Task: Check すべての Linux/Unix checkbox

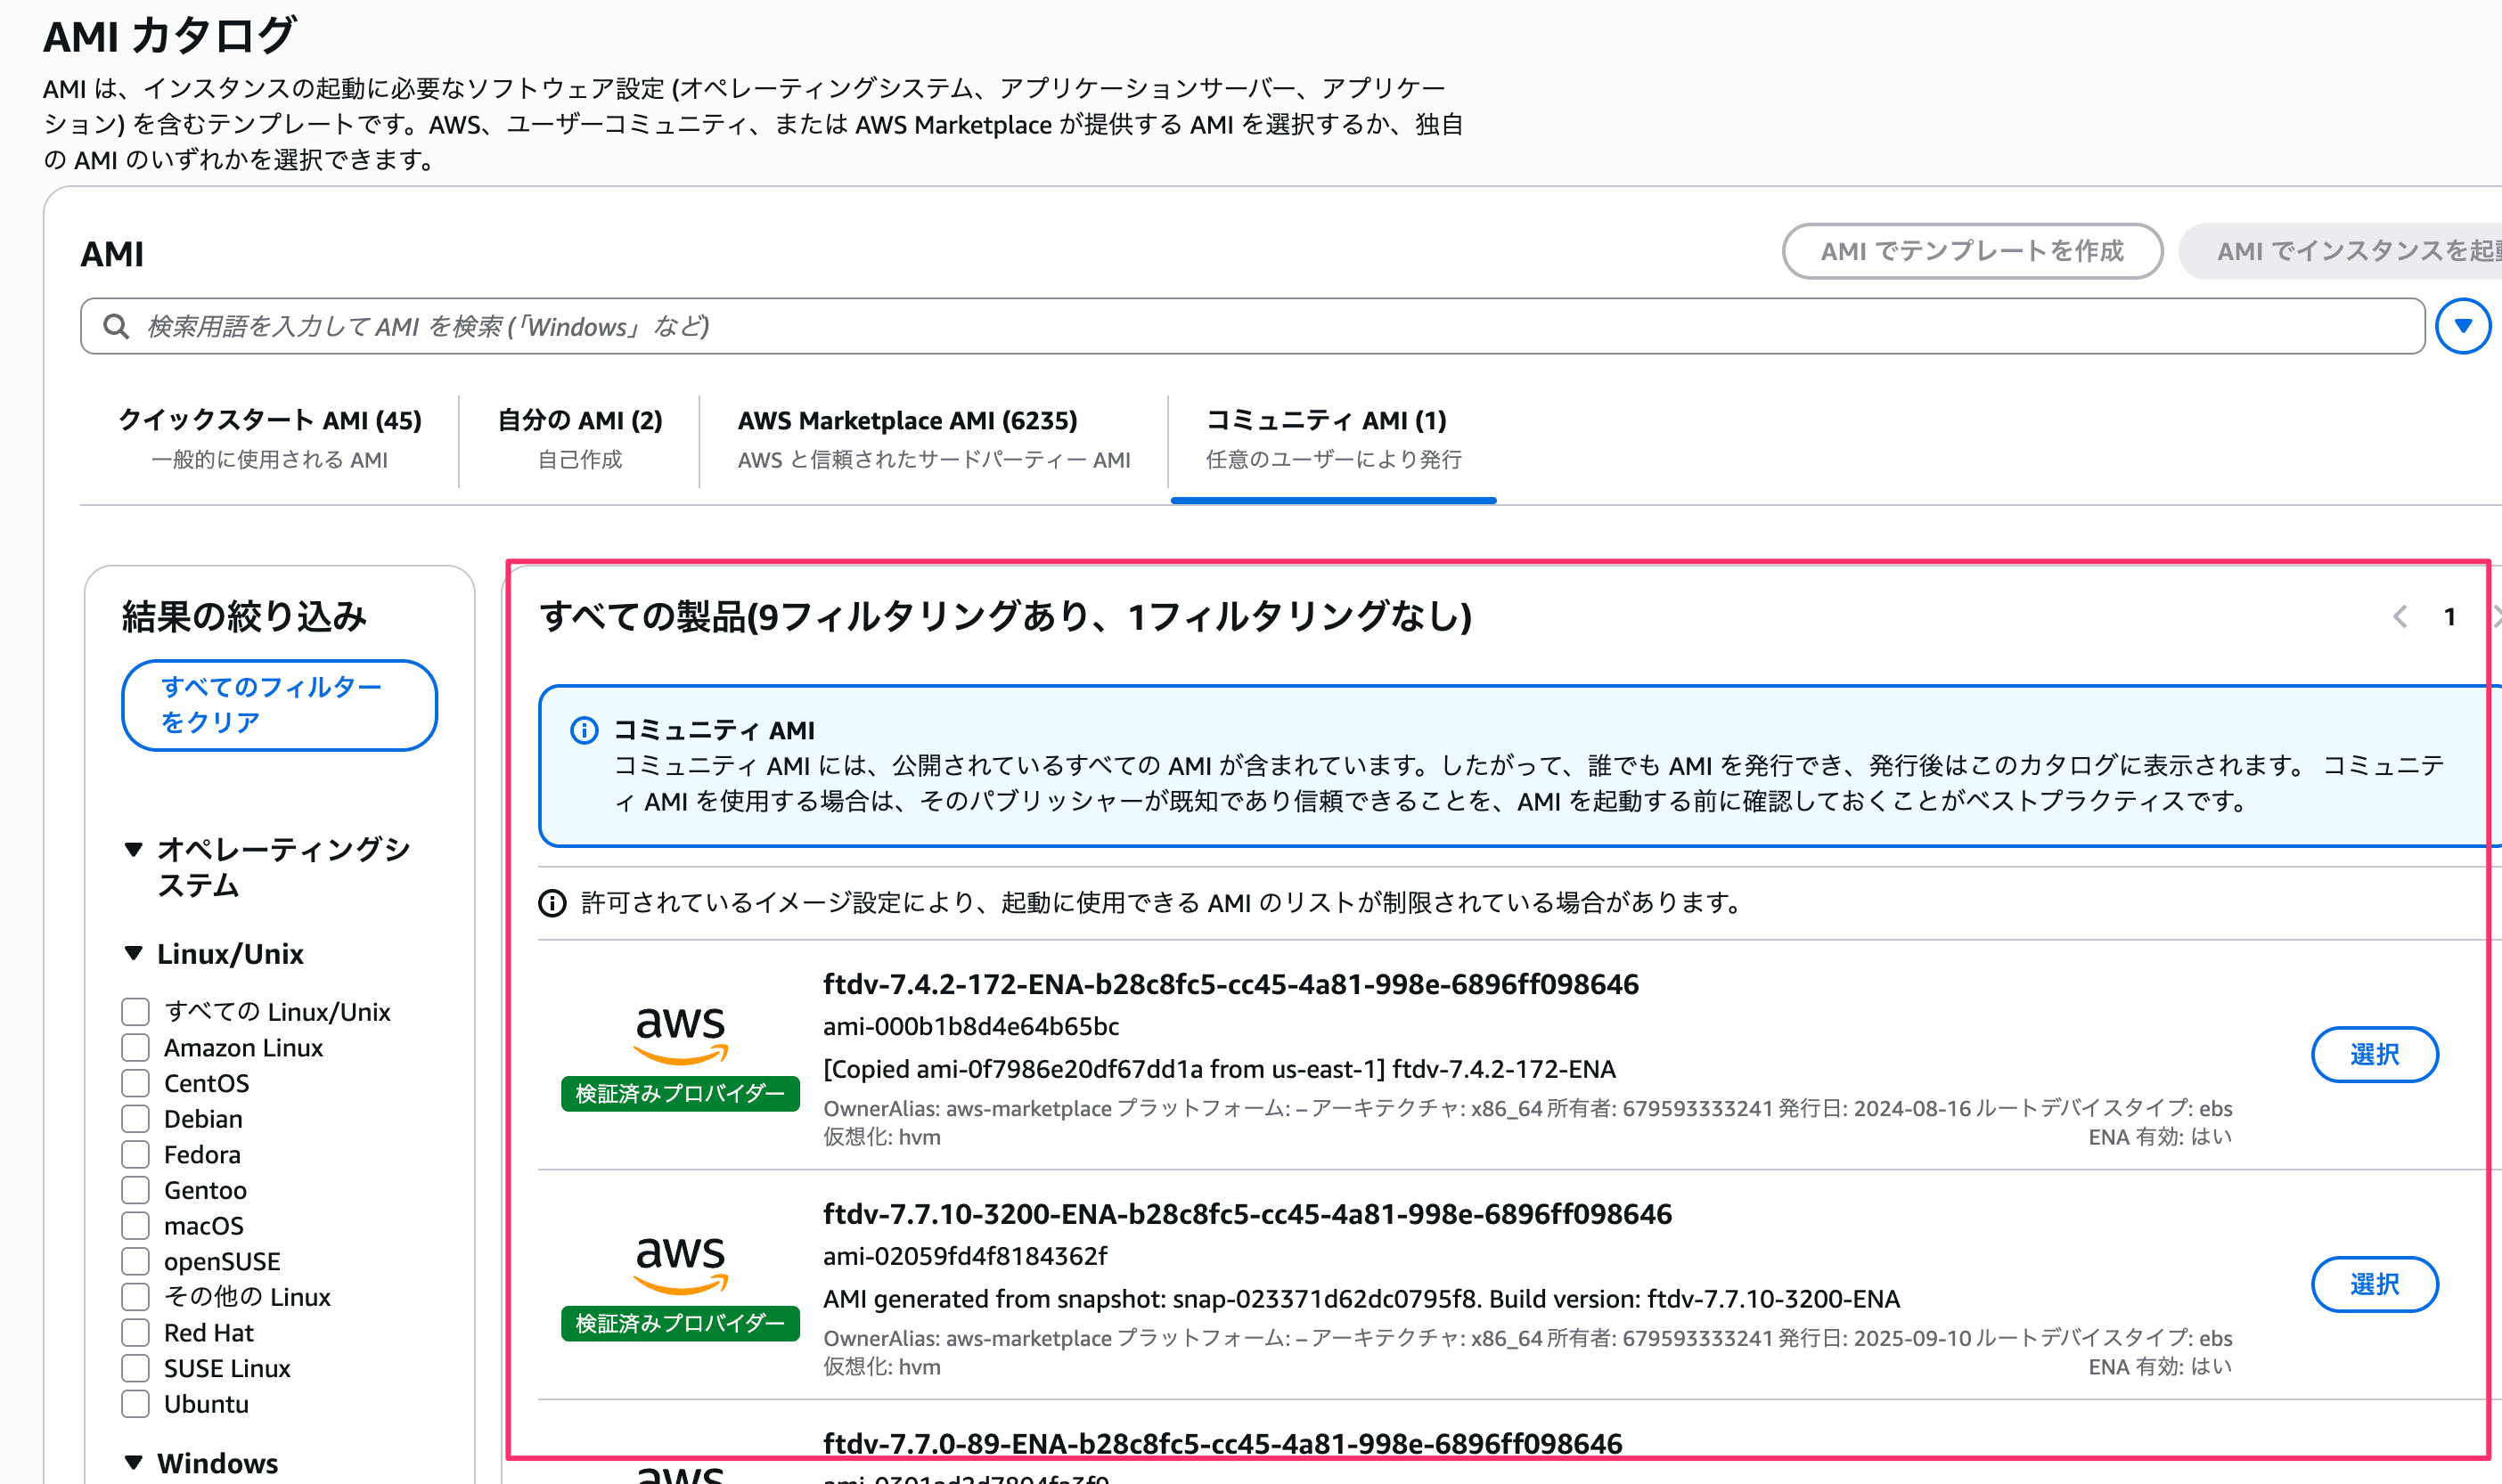Action: [135, 1012]
